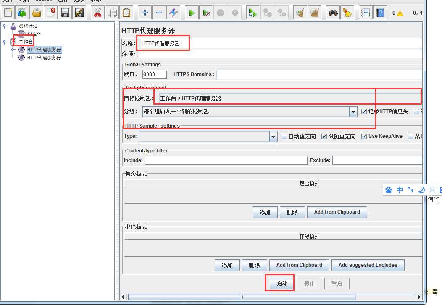442x305 pixels.
Task: Save the test plan with floppy icon
Action: point(65,13)
